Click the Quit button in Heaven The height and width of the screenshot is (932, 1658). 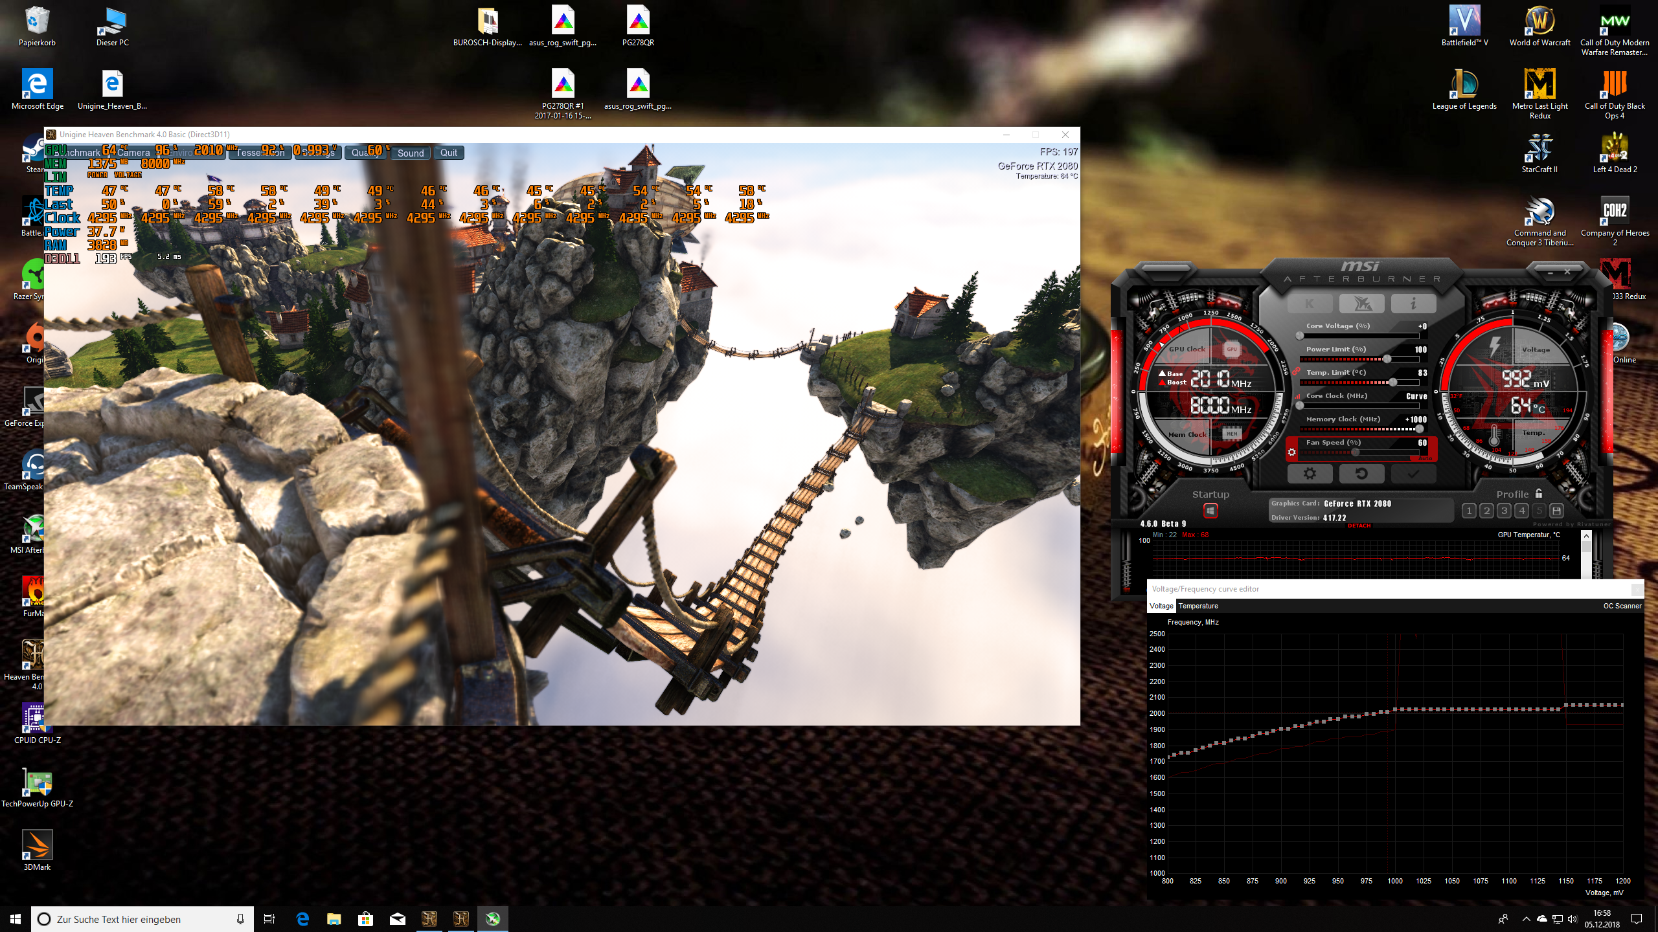click(449, 153)
